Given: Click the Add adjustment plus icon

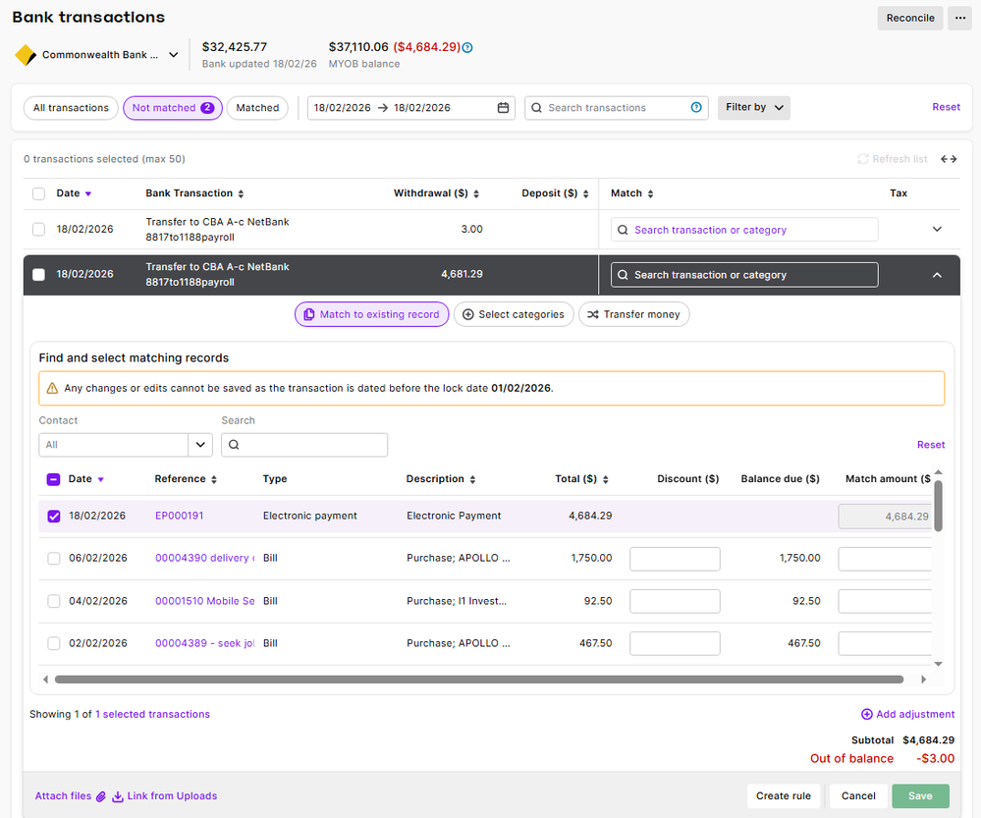Looking at the screenshot, I should pyautogui.click(x=866, y=714).
